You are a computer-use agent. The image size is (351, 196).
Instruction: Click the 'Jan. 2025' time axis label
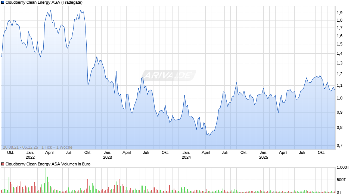(264, 155)
